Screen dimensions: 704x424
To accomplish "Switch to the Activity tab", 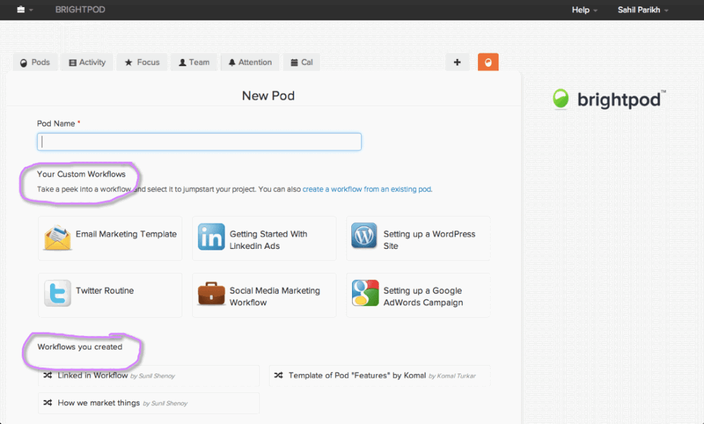I will [87, 63].
